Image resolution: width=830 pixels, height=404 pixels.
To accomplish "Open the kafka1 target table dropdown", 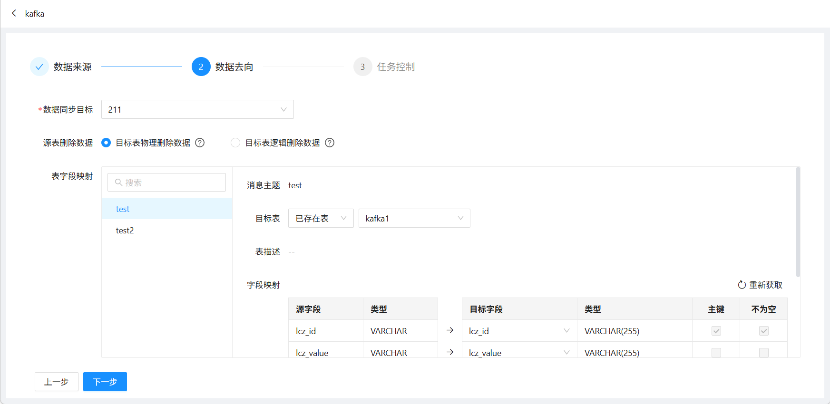I will click(414, 218).
